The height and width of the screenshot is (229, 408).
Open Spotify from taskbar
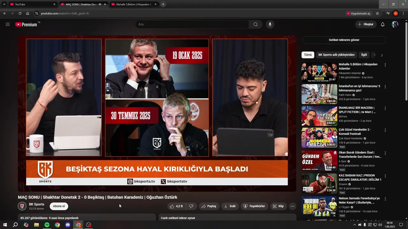click(47, 225)
